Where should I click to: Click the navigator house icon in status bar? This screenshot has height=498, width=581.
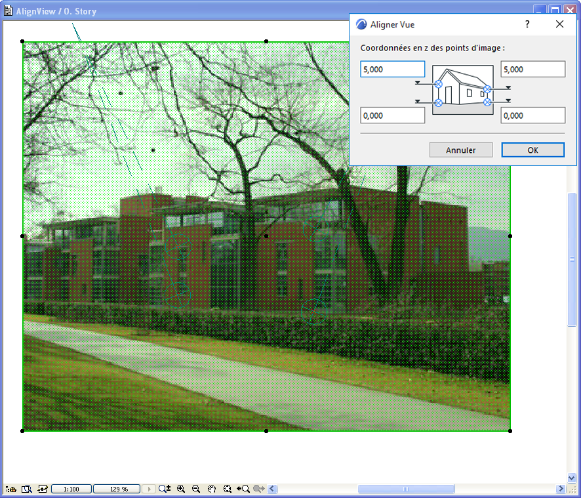point(10,489)
